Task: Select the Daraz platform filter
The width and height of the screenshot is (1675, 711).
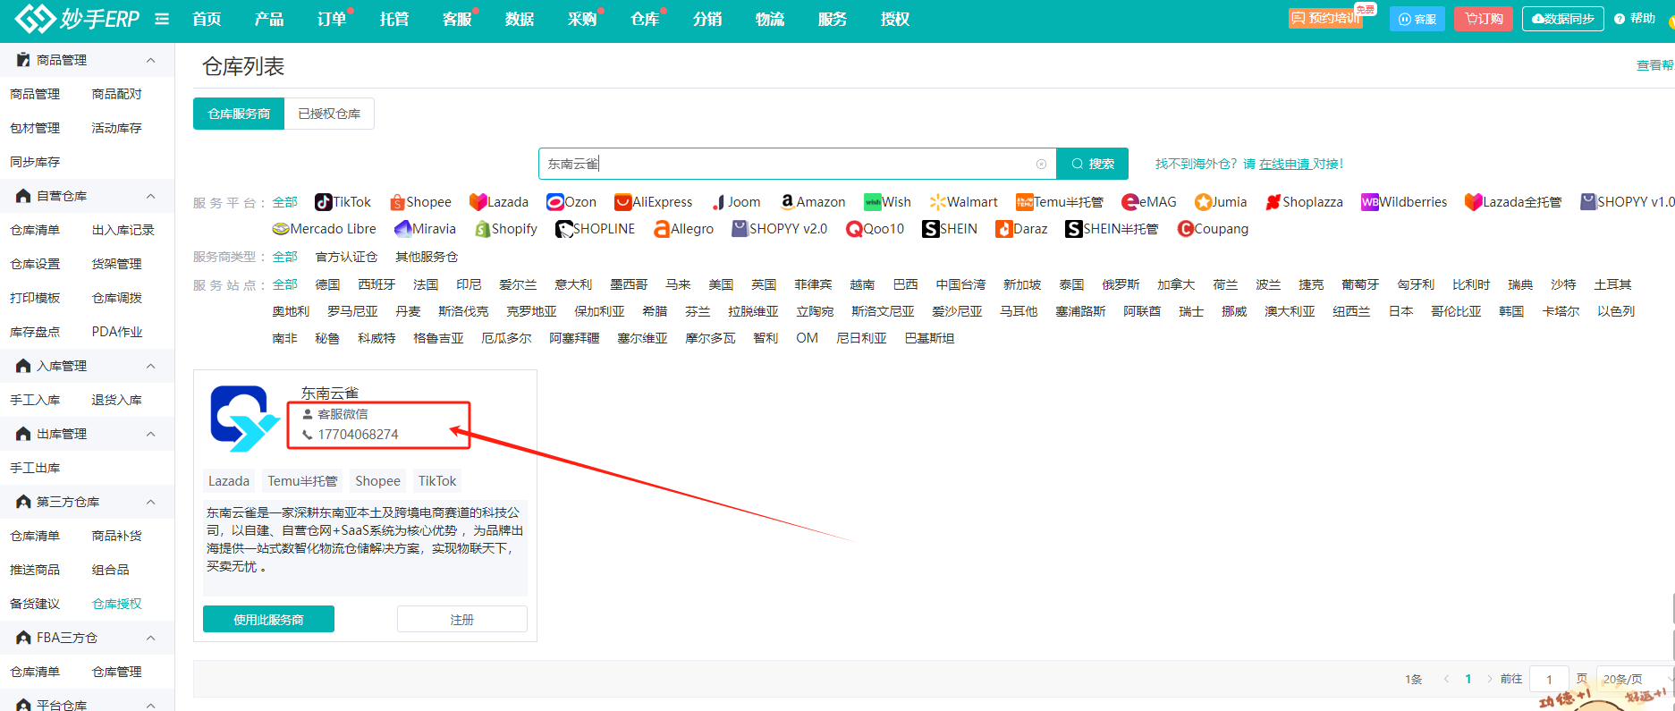Action: (x=1021, y=229)
